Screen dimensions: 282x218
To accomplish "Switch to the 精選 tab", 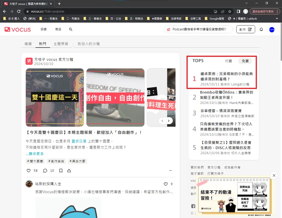I will [x=28, y=44].
